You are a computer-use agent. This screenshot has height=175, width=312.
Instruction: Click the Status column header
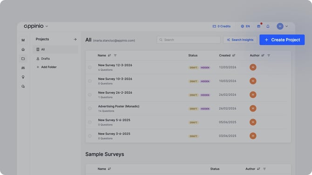(193, 55)
